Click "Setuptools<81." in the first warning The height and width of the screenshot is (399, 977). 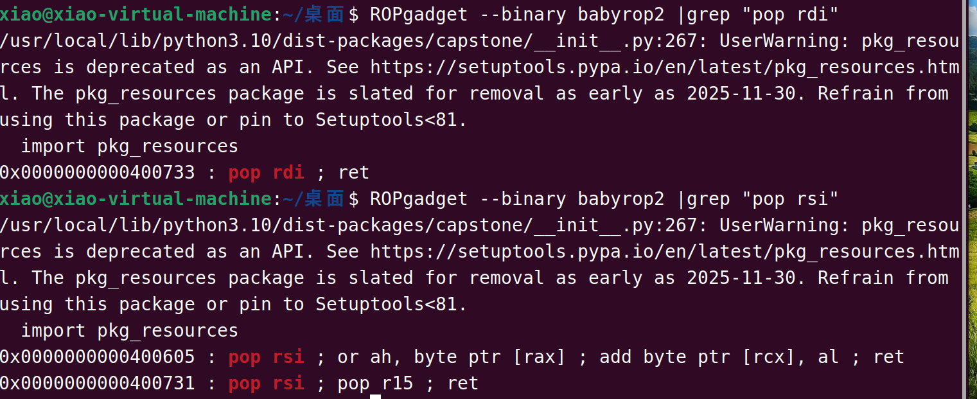pyautogui.click(x=391, y=120)
